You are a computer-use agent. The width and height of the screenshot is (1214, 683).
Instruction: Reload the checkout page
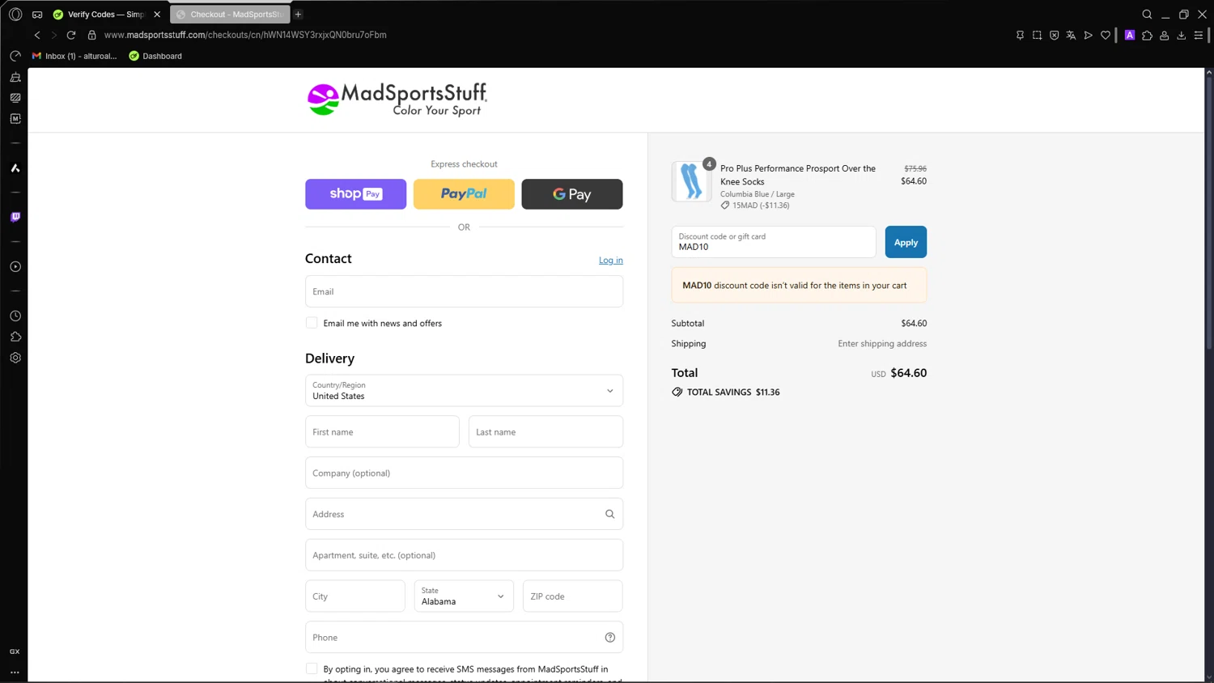tap(71, 35)
